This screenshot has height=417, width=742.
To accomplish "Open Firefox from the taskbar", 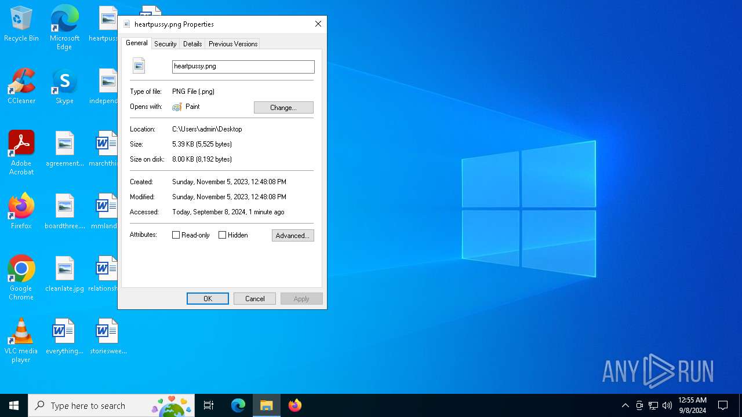I will (295, 405).
